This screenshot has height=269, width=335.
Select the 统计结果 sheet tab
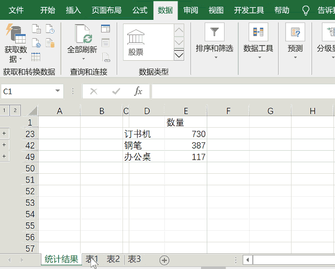tap(61, 259)
